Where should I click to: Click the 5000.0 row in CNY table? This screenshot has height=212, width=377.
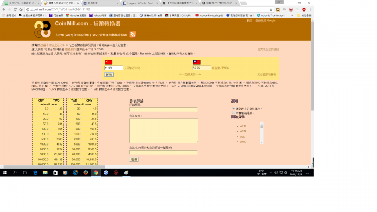(48, 154)
